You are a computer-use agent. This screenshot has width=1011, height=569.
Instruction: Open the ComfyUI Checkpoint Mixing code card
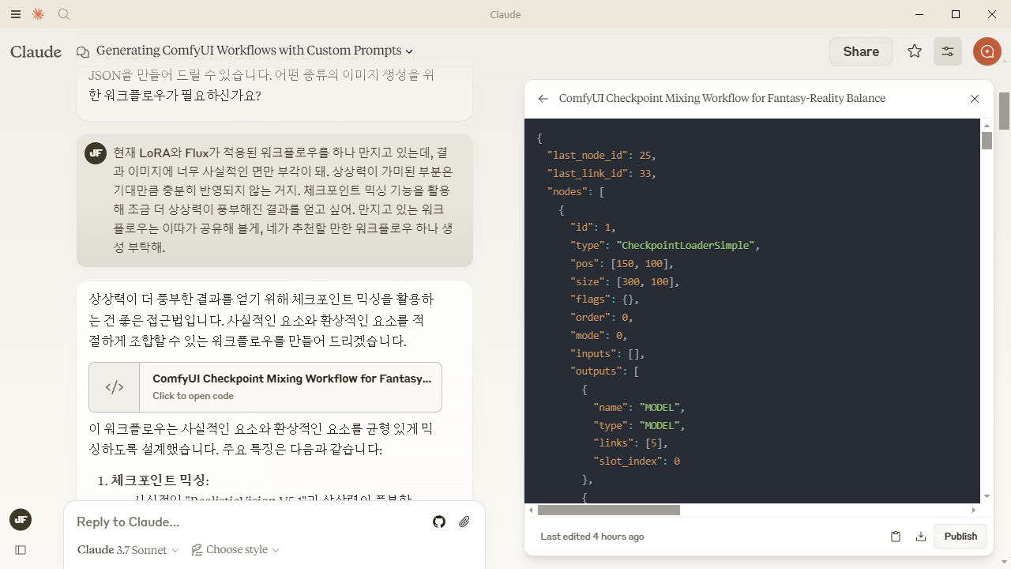coord(265,387)
